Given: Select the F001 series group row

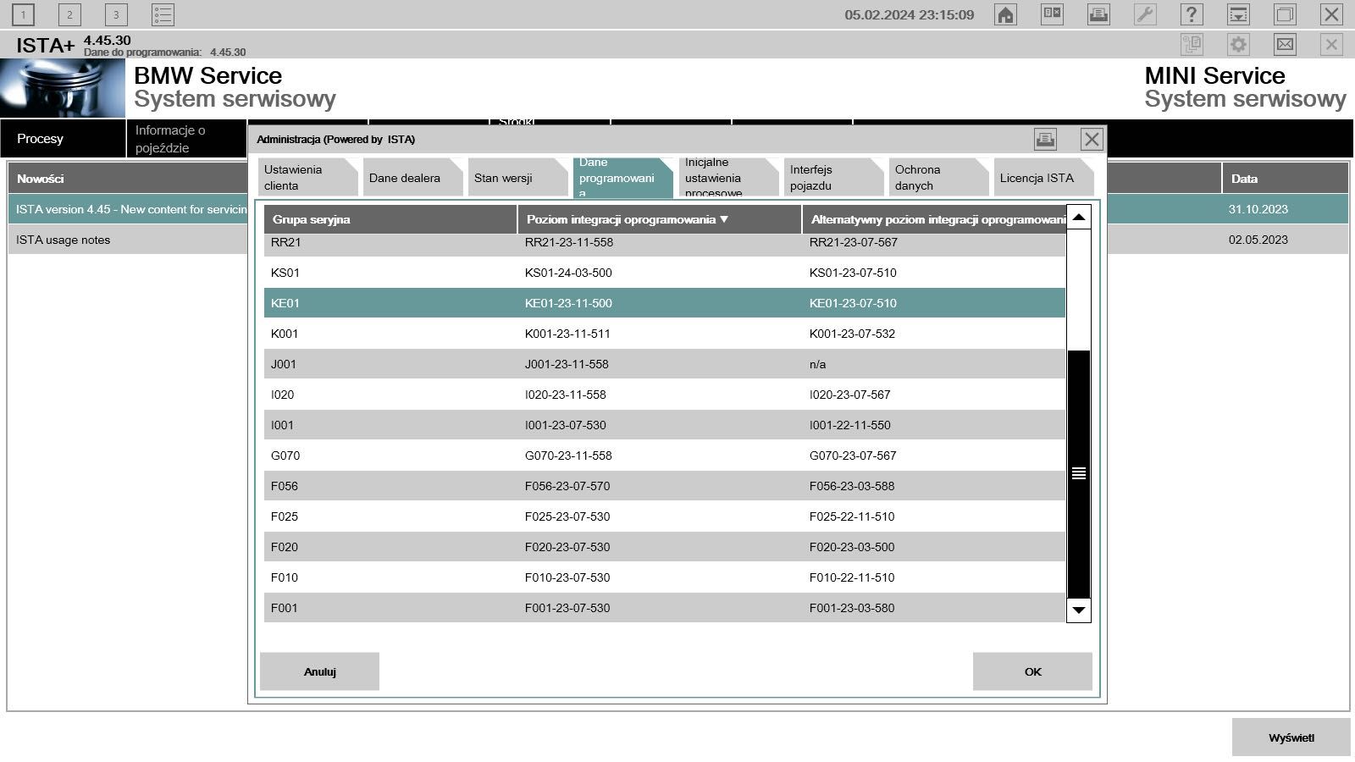Looking at the screenshot, I should pos(665,608).
